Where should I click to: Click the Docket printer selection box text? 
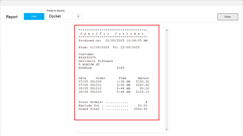[55, 16]
